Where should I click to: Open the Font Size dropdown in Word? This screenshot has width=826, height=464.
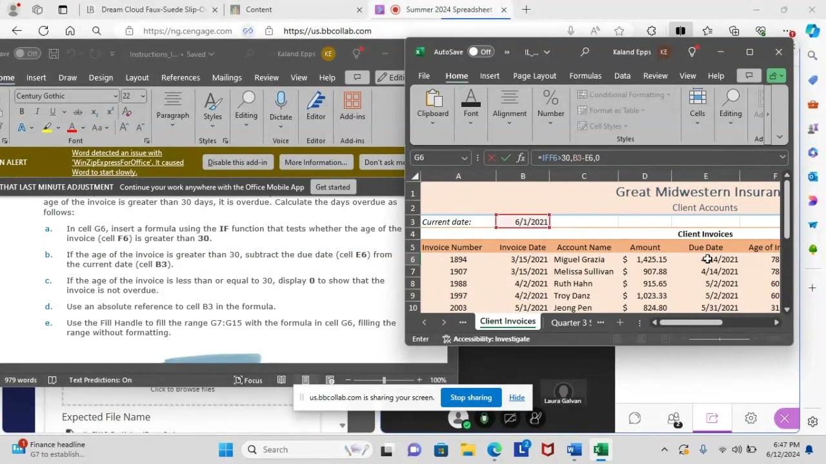(143, 96)
